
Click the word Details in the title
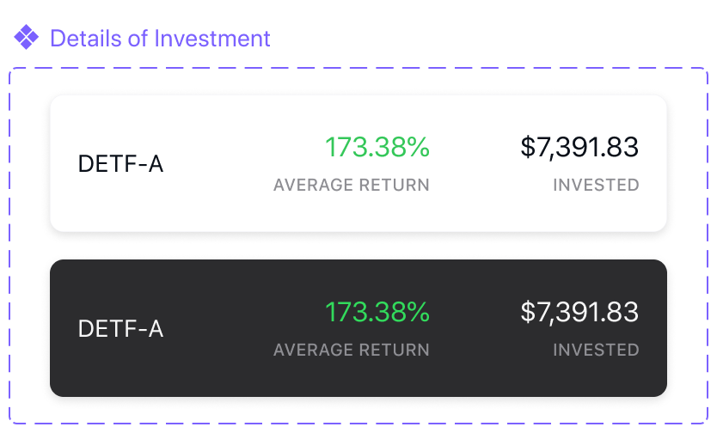pyautogui.click(x=86, y=39)
